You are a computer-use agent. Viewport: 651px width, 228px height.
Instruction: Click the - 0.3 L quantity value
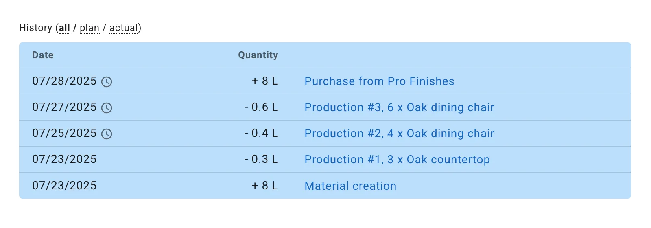261,159
